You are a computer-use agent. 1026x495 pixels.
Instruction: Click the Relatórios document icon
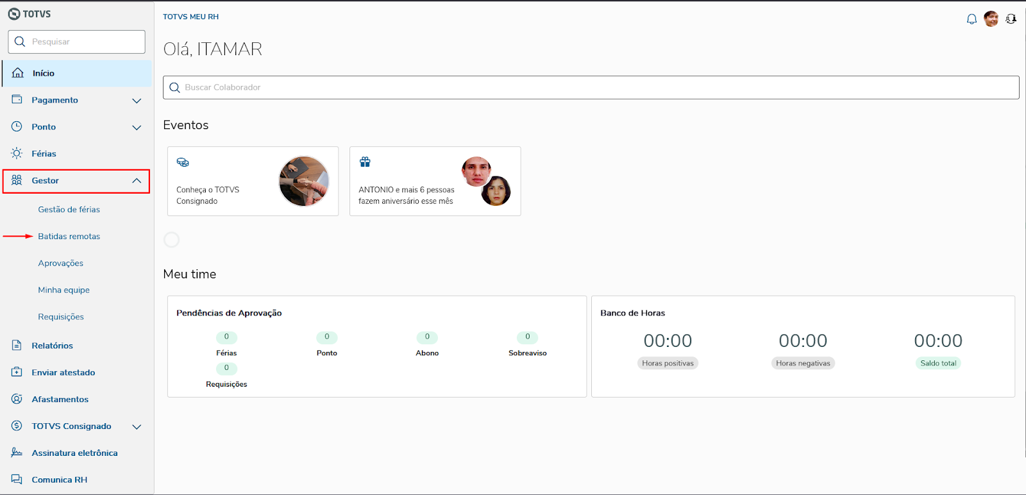[x=17, y=345]
